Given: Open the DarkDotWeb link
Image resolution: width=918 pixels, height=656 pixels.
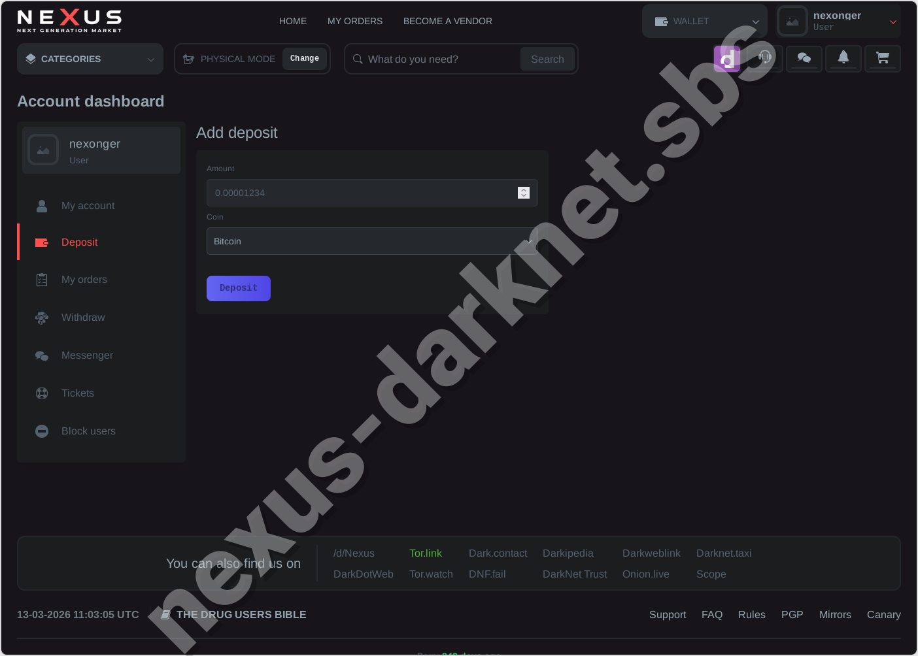Looking at the screenshot, I should (x=364, y=574).
